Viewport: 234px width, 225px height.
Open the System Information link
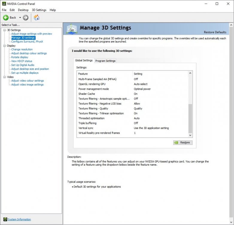19,219
